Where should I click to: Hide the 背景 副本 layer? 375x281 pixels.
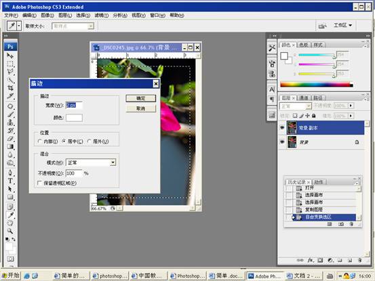pos(282,128)
